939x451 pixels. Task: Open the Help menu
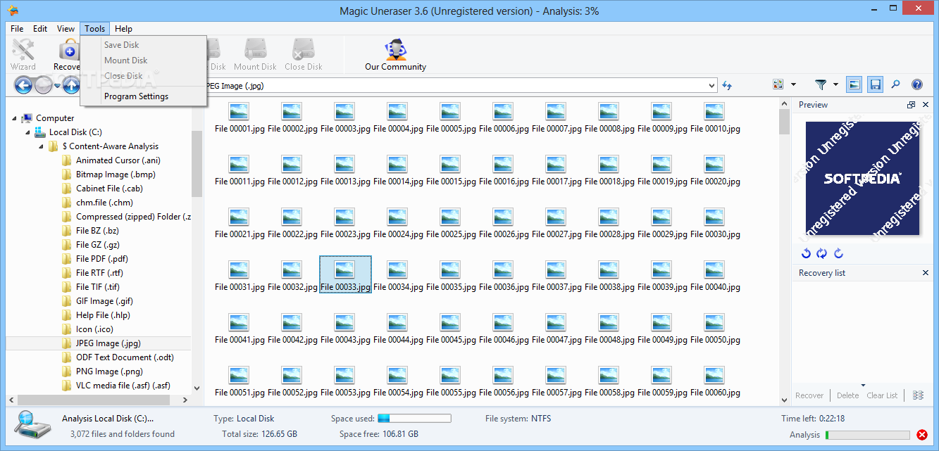pos(123,29)
